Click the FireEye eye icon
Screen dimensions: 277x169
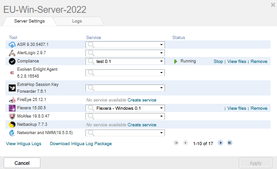(12, 100)
